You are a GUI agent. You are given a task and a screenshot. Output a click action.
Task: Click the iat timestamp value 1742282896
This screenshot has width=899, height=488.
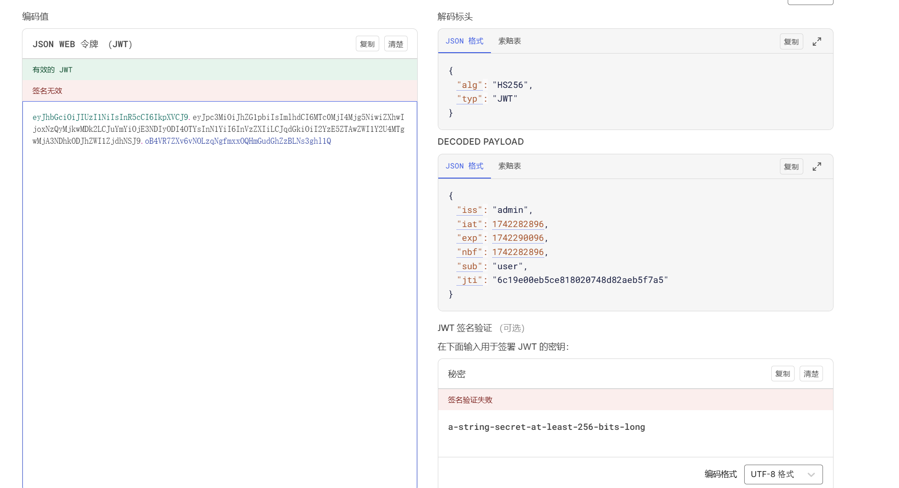tap(518, 224)
